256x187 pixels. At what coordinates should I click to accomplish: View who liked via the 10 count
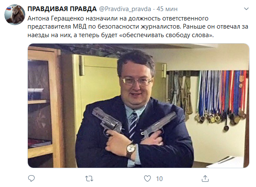point(159,179)
